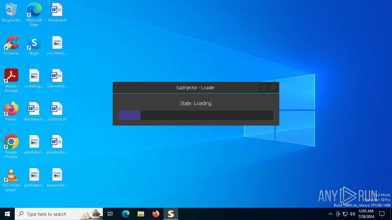Click the SazInjector - Loader title text
Viewport: 392px width, 220px height.
pos(195,88)
